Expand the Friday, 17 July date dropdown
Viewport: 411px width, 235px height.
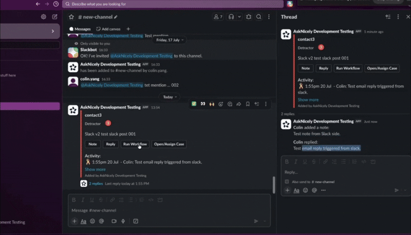tap(170, 40)
